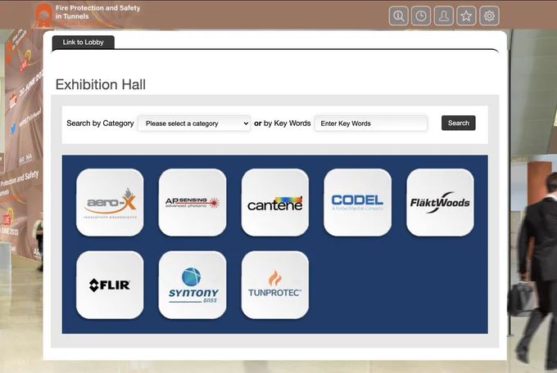This screenshot has width=557, height=373.
Task: Click the clock schedule icon
Action: click(421, 16)
